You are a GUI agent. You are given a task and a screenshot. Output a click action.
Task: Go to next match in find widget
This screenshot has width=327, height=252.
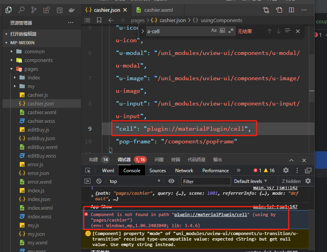(278, 31)
